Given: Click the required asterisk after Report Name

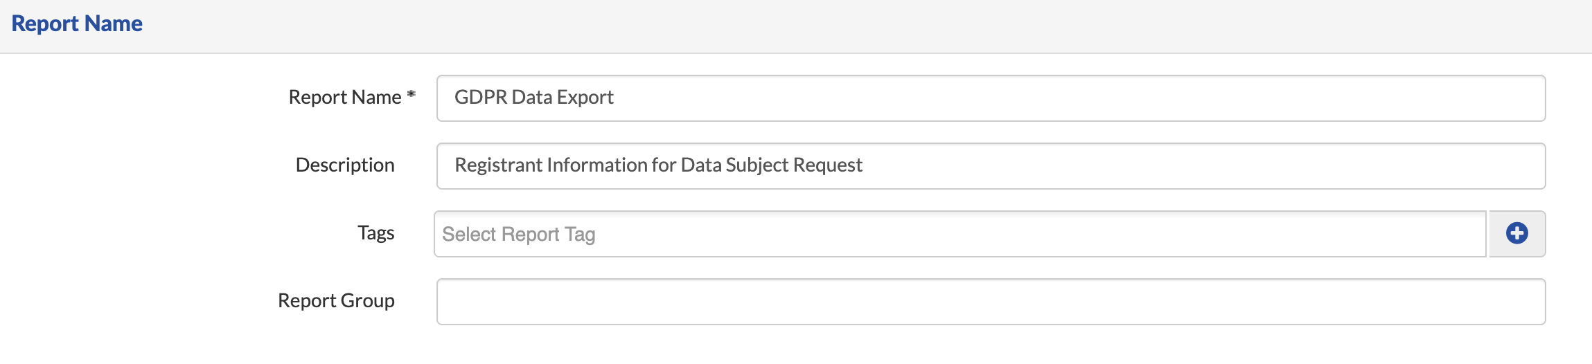Looking at the screenshot, I should coord(412,94).
